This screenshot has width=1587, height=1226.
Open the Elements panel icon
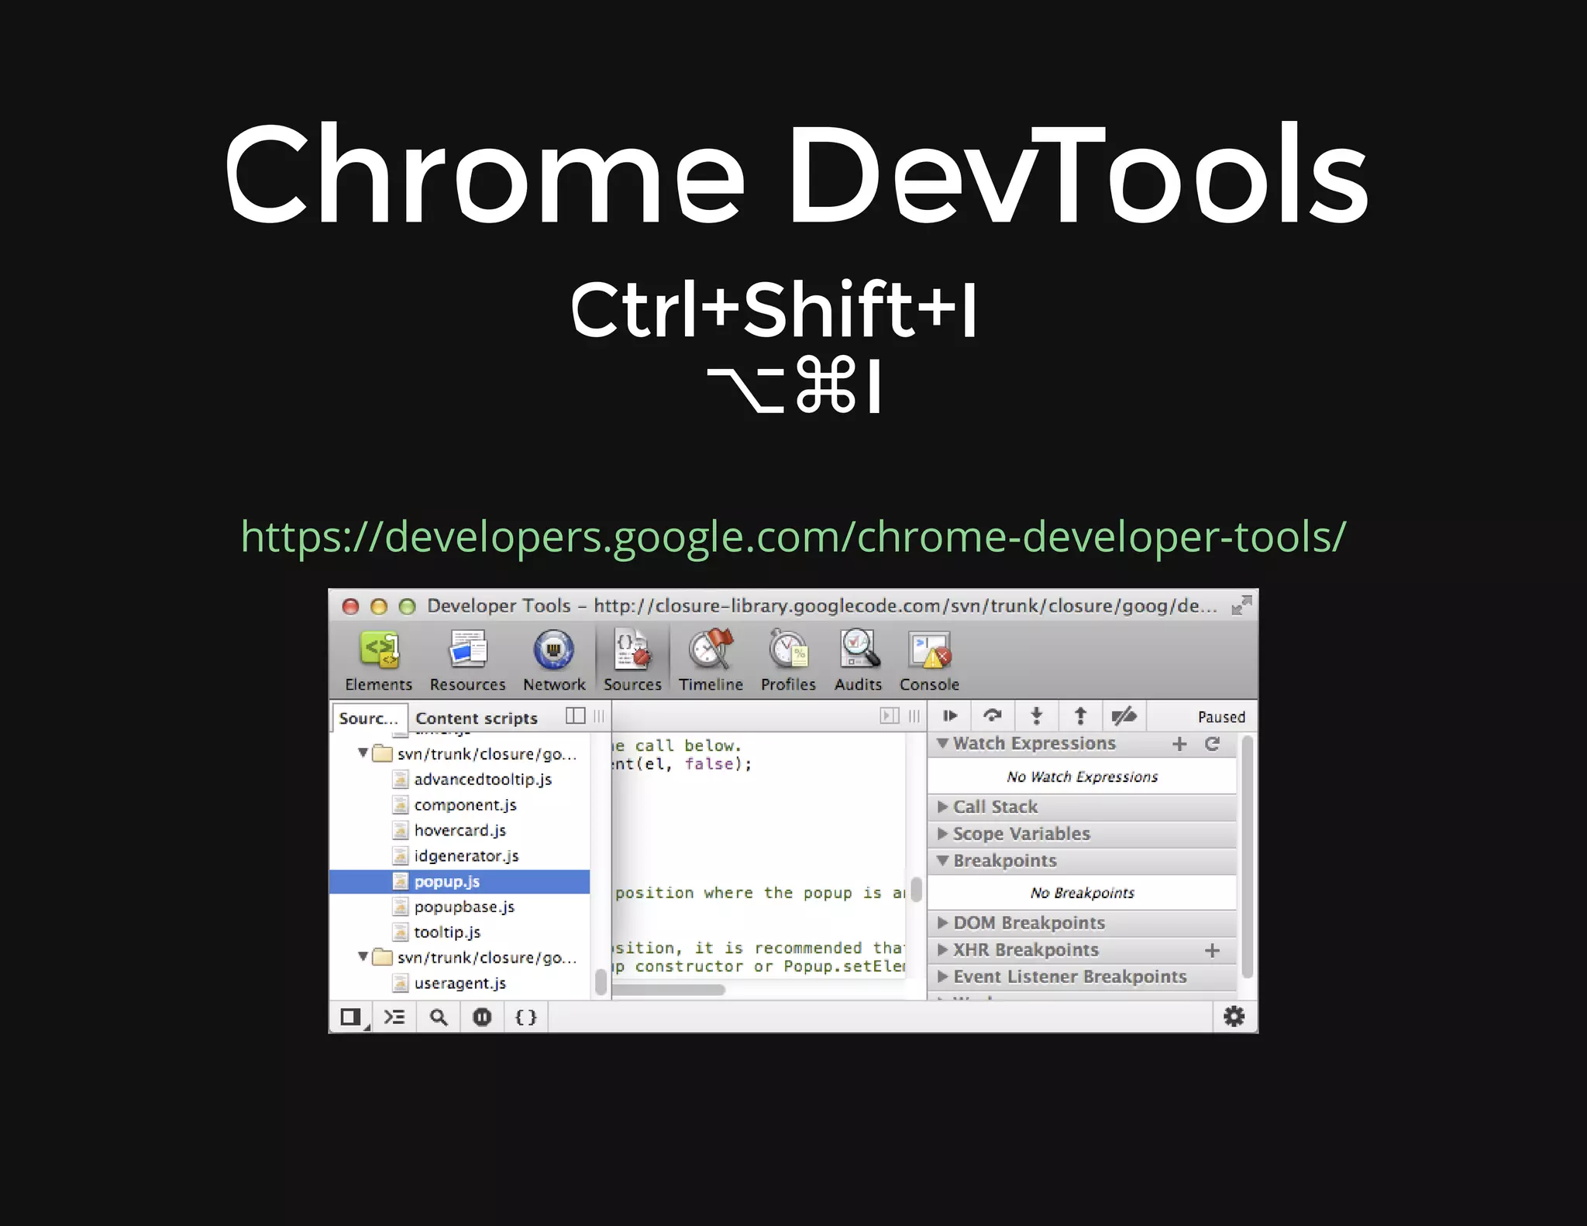point(379,649)
